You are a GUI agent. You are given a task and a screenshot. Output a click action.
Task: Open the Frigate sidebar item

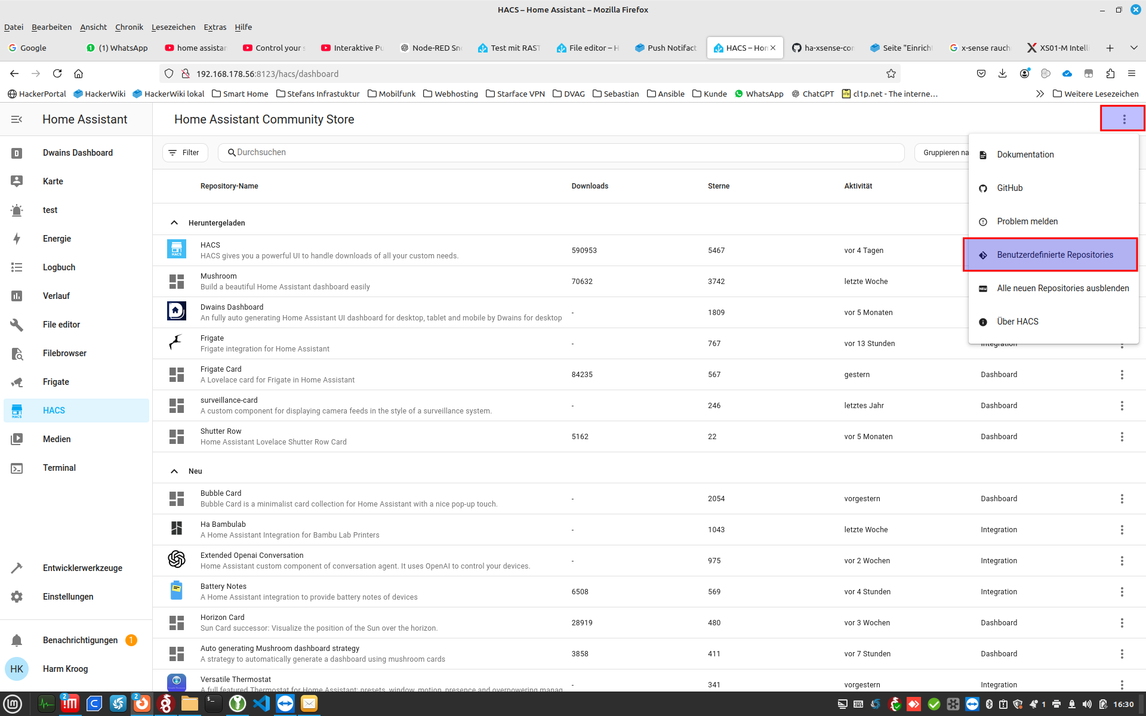56,382
